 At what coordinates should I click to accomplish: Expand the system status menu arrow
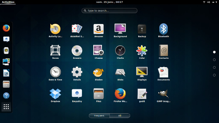click(x=216, y=2)
